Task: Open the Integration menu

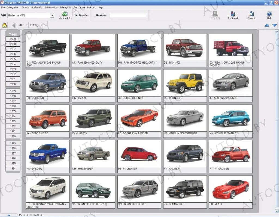Action: (x=13, y=7)
